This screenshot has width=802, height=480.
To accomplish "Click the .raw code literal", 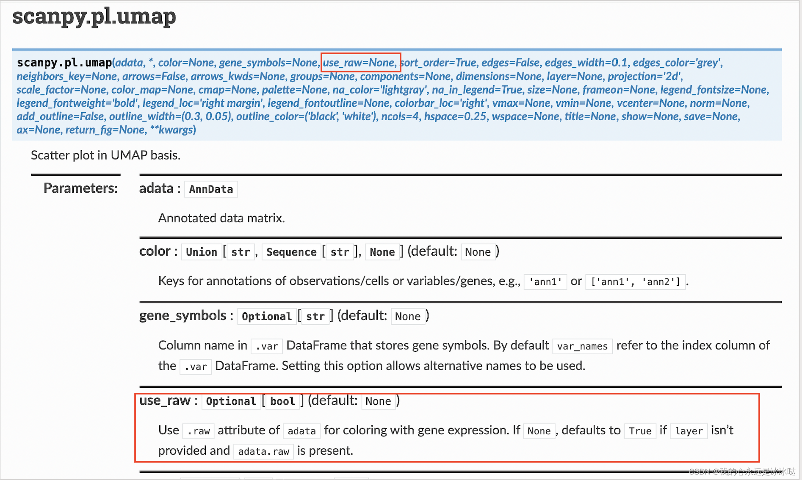I will (199, 431).
